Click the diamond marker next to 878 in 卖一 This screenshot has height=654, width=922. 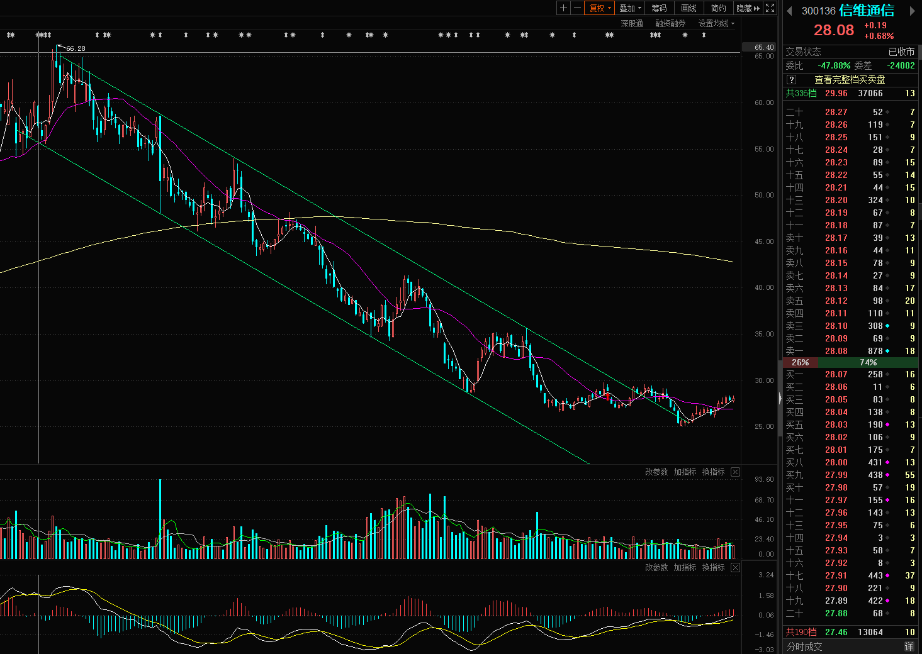[888, 351]
